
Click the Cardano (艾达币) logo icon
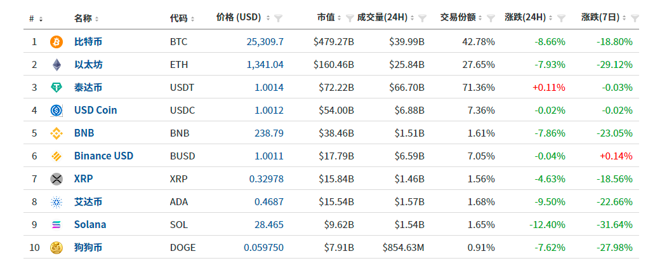coord(56,203)
